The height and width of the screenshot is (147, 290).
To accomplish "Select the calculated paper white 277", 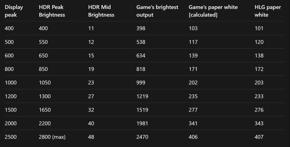I will coord(193,110).
